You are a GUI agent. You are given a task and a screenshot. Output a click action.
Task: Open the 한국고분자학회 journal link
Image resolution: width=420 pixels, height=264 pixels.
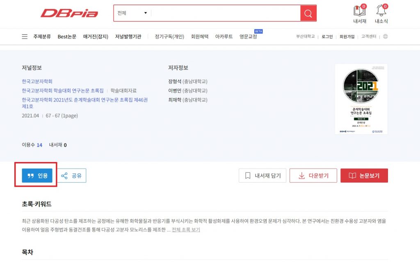[x=37, y=81]
